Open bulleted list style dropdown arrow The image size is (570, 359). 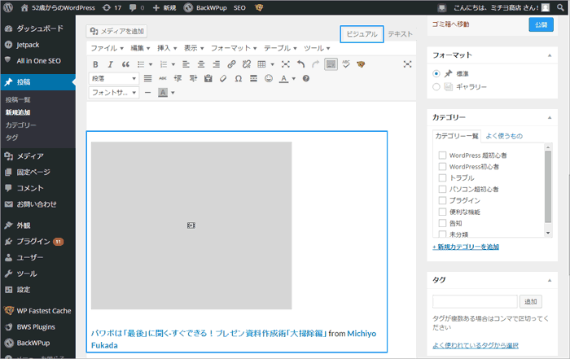(x=151, y=64)
